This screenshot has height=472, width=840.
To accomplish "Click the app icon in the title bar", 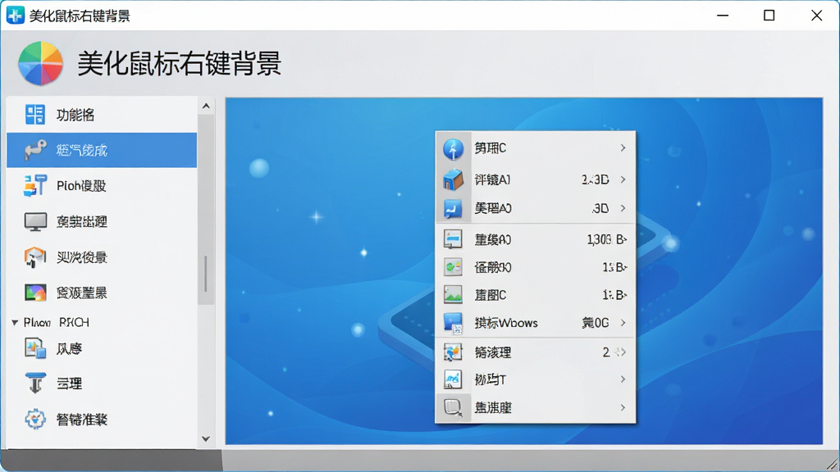I will pyautogui.click(x=15, y=16).
